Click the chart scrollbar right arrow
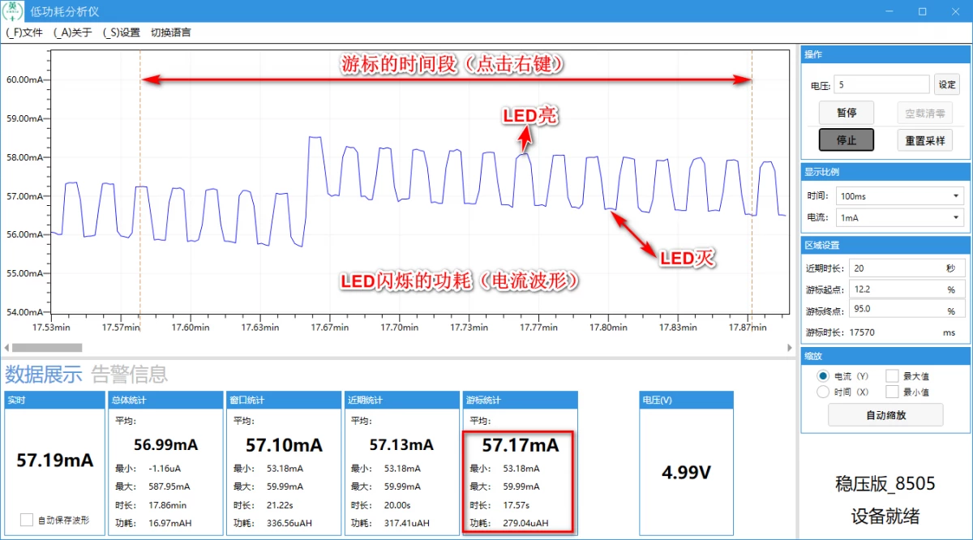The width and height of the screenshot is (973, 540). tap(791, 347)
